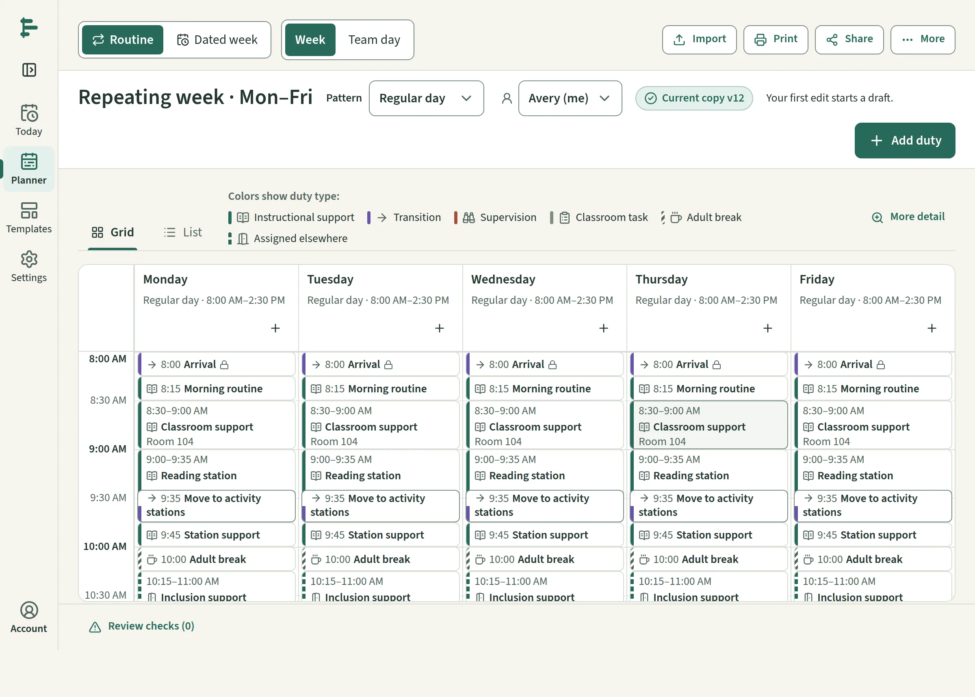975x697 pixels.
Task: Open Thursday 8:30 Classroom support duty
Action: point(708,425)
